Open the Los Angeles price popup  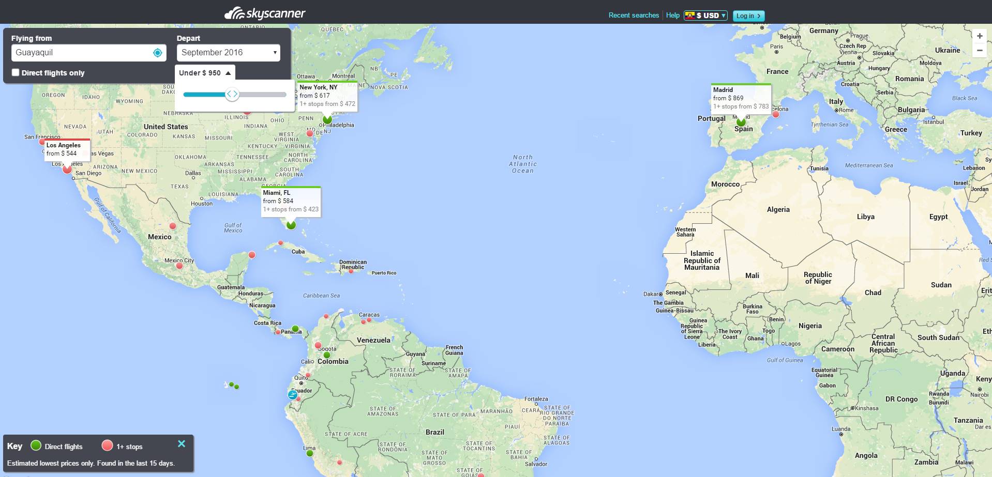(x=67, y=149)
